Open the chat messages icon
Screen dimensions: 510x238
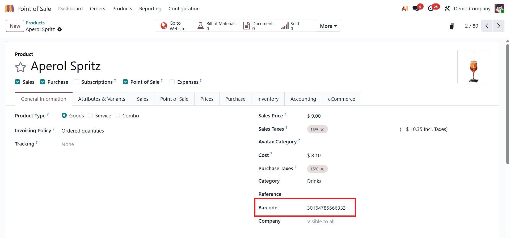click(416, 8)
